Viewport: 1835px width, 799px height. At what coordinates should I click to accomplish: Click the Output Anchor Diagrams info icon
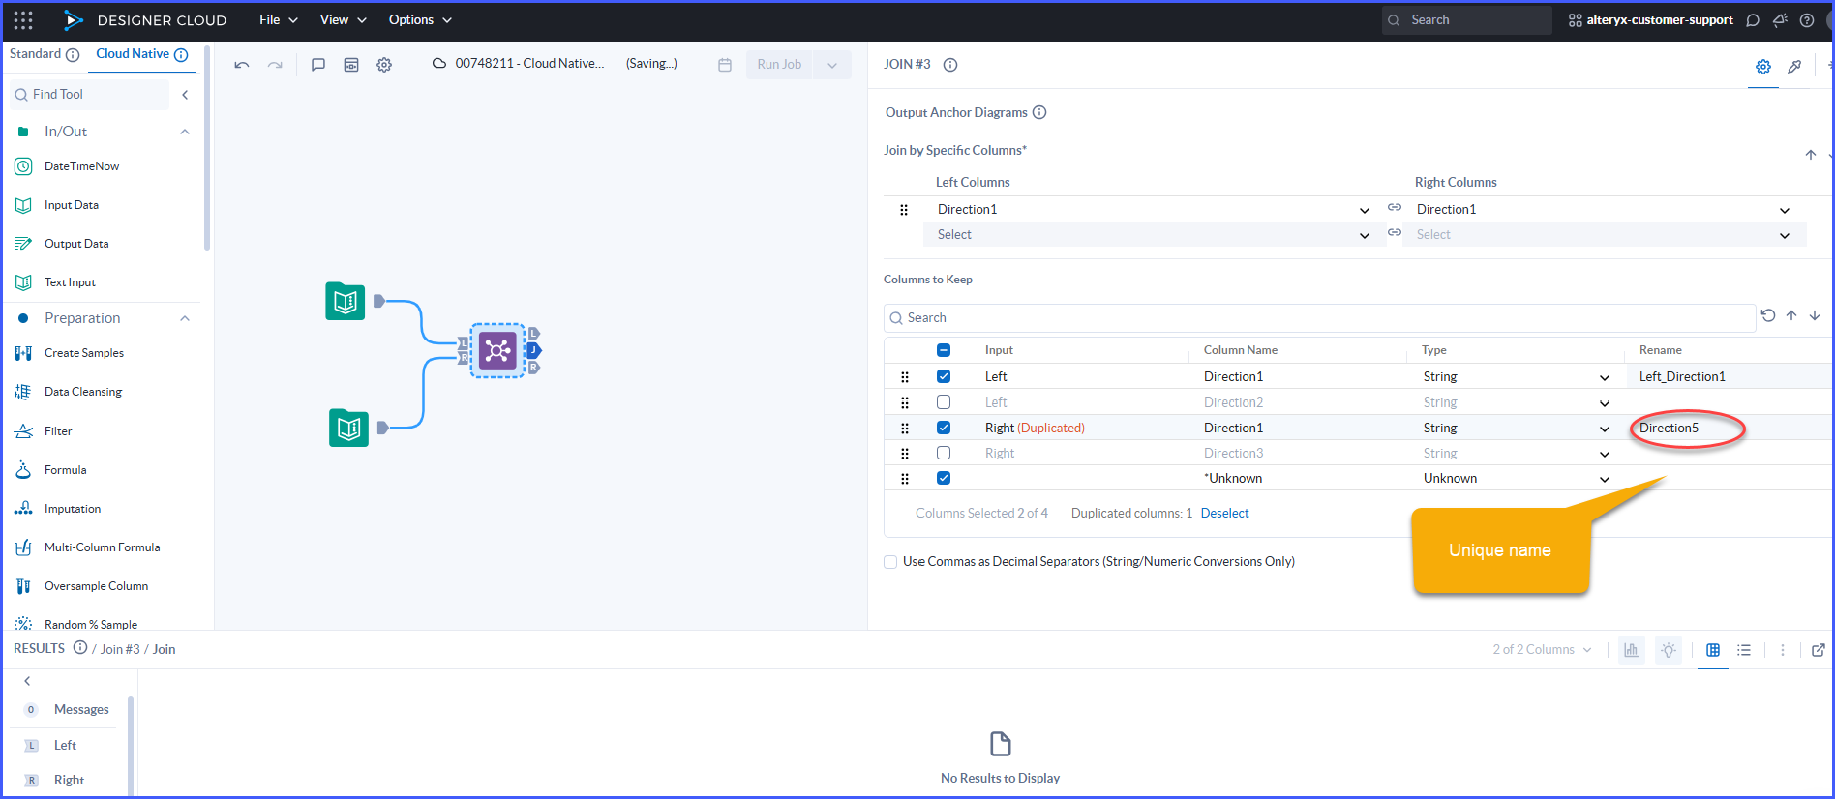click(x=1039, y=112)
